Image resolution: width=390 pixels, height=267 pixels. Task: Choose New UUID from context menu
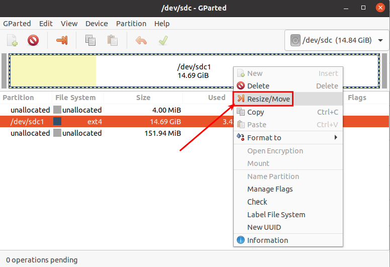[288, 227]
